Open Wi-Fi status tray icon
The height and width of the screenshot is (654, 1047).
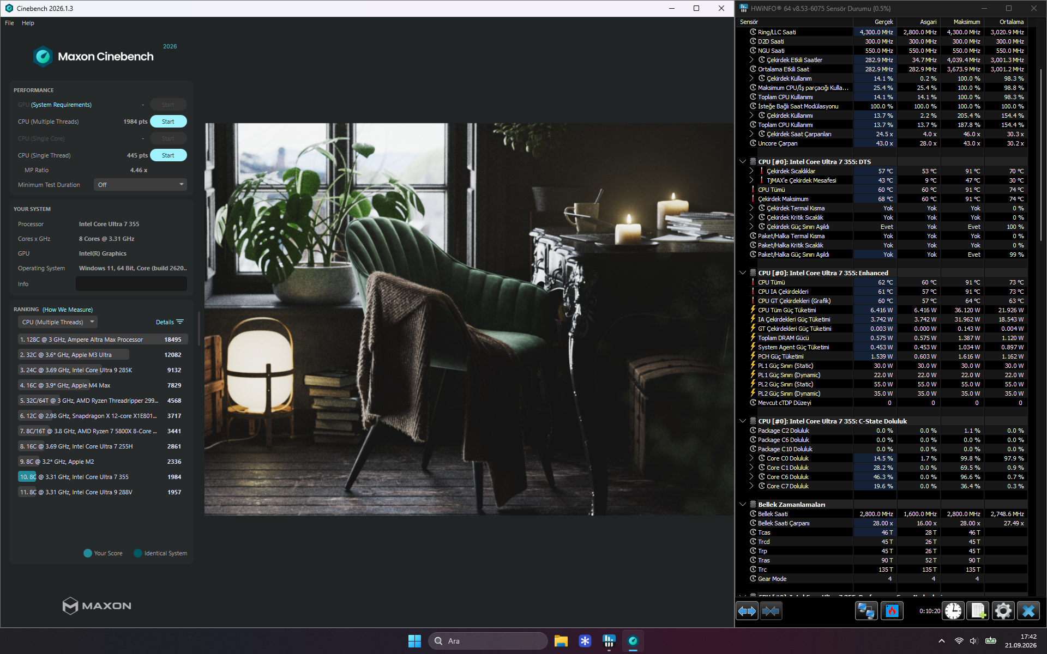pos(959,641)
